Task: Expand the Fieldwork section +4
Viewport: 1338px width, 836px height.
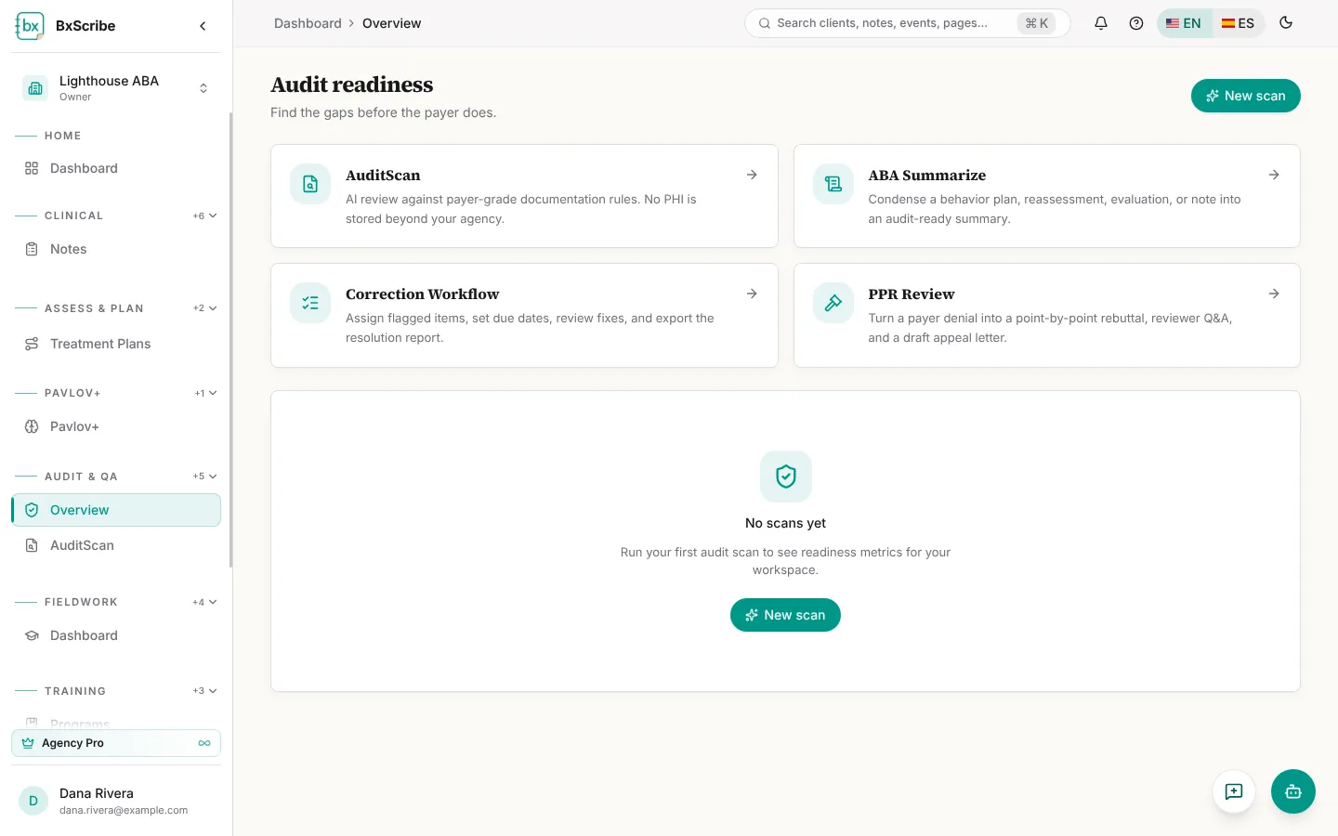Action: pyautogui.click(x=204, y=602)
